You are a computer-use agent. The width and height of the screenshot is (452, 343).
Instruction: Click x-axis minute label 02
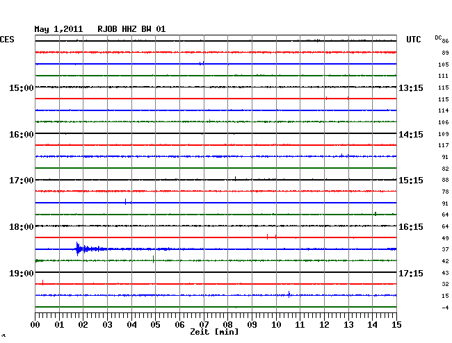[83, 325]
